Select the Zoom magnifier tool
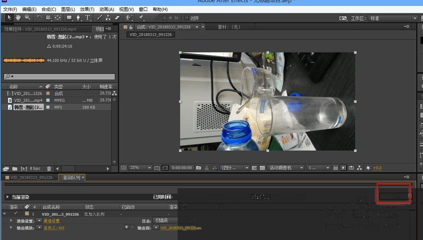This screenshot has height=240, width=423. (27, 18)
